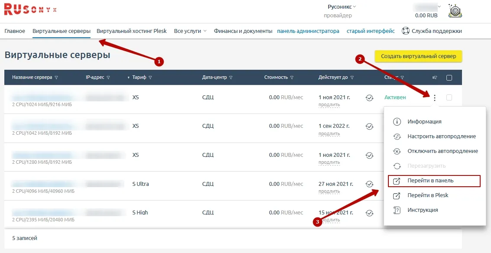The height and width of the screenshot is (253, 491).
Task: Click auto-renewal status icon for 1 сен 2022 row
Action: [x=369, y=126]
